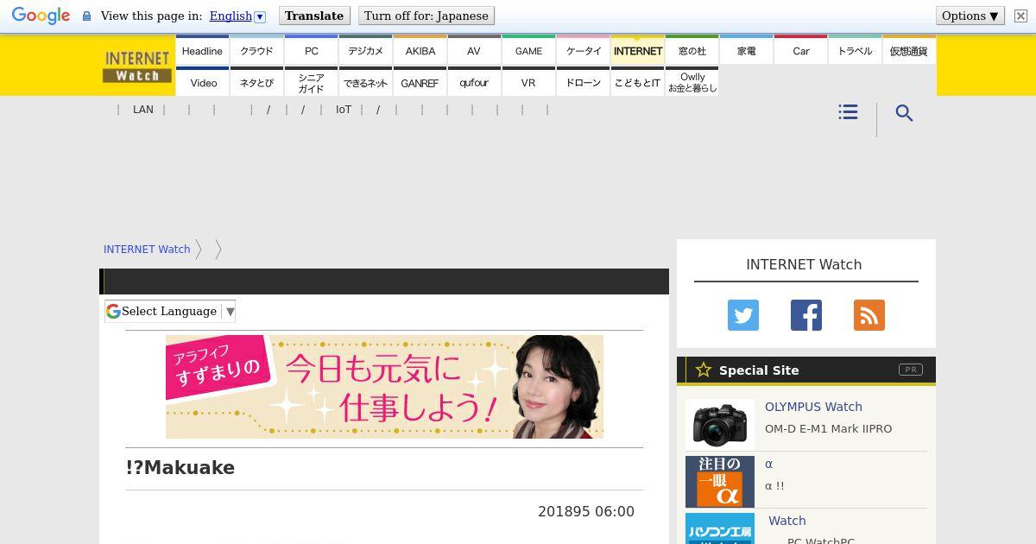
Task: Click the PR badge in Special Site
Action: pos(911,370)
